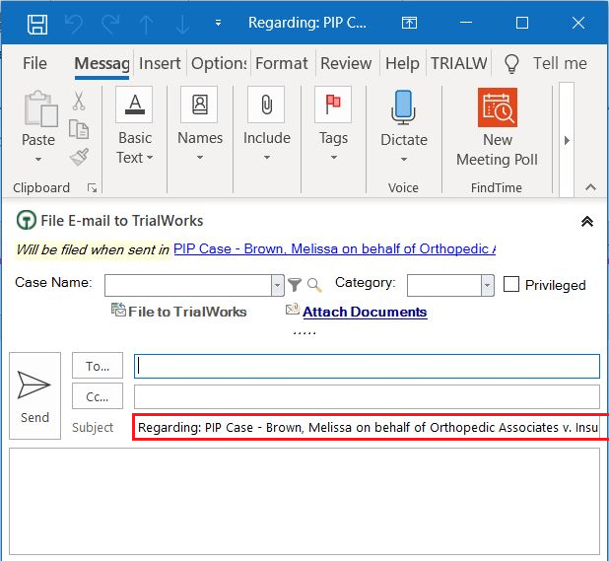Click the Attach Documents link

(x=365, y=312)
